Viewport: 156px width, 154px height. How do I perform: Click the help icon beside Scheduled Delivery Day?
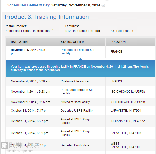103,5
